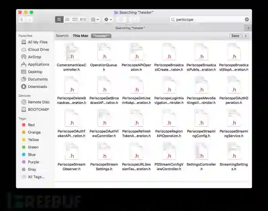The width and height of the screenshot is (268, 211).
Task: Select PeriscopeStreamingConfig.h file icon
Action: (x=201, y=118)
